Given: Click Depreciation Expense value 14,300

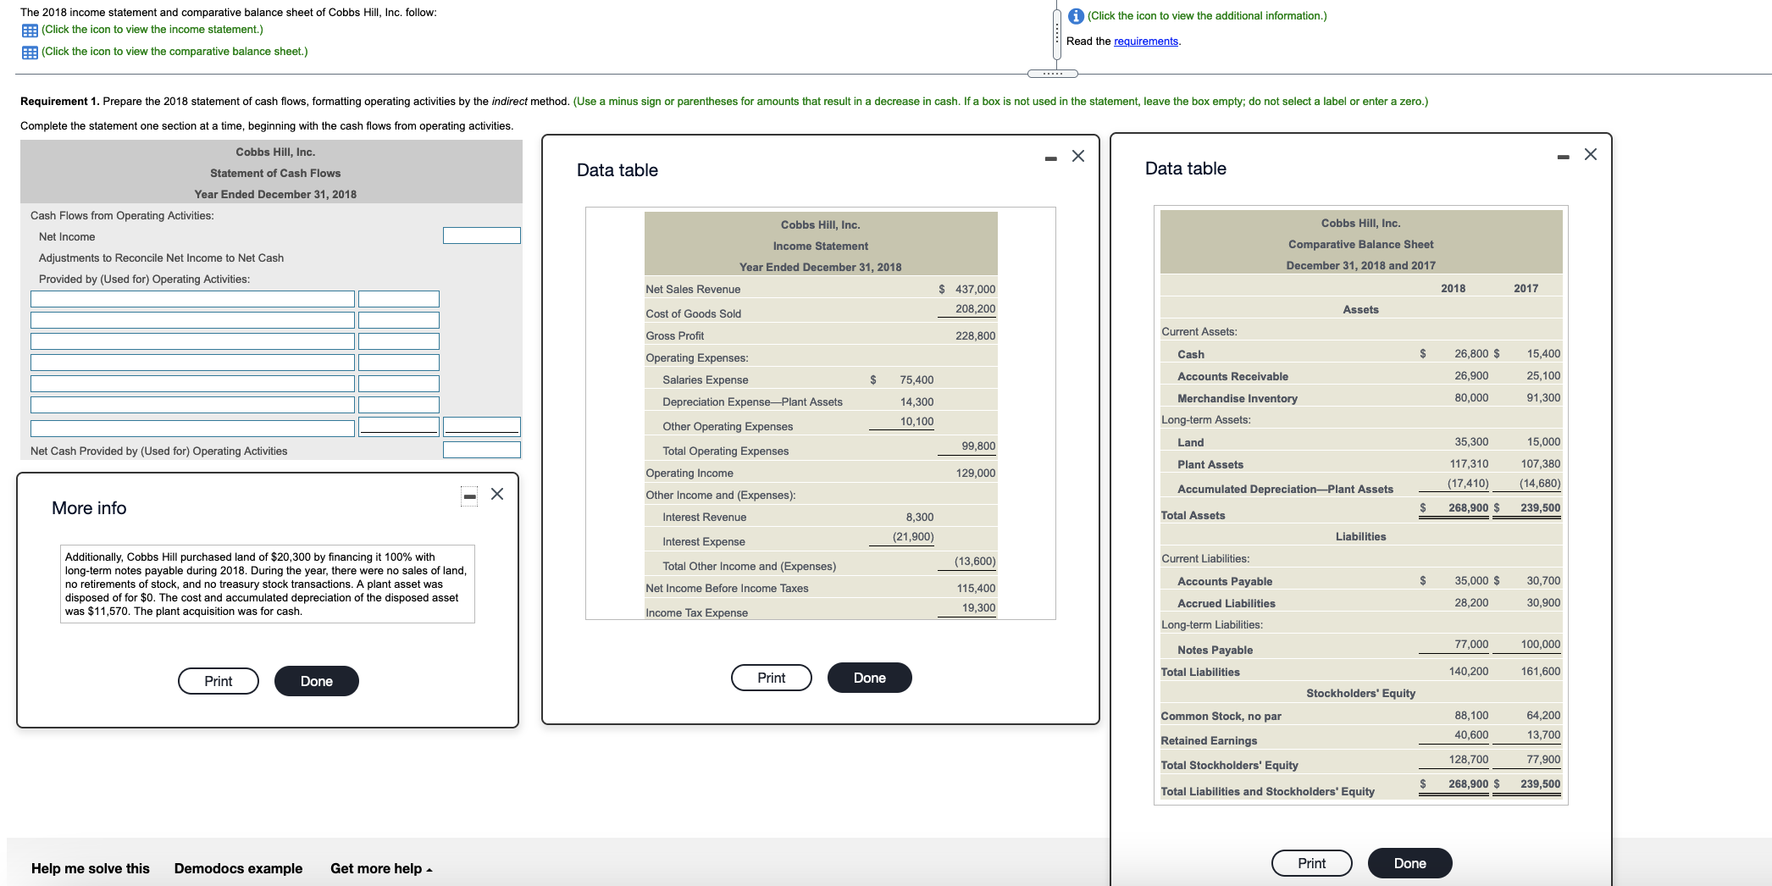Looking at the screenshot, I should coord(916,401).
